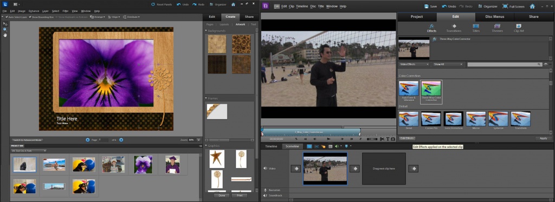
Task: Click the Edit Effects button
Action: click(408, 139)
